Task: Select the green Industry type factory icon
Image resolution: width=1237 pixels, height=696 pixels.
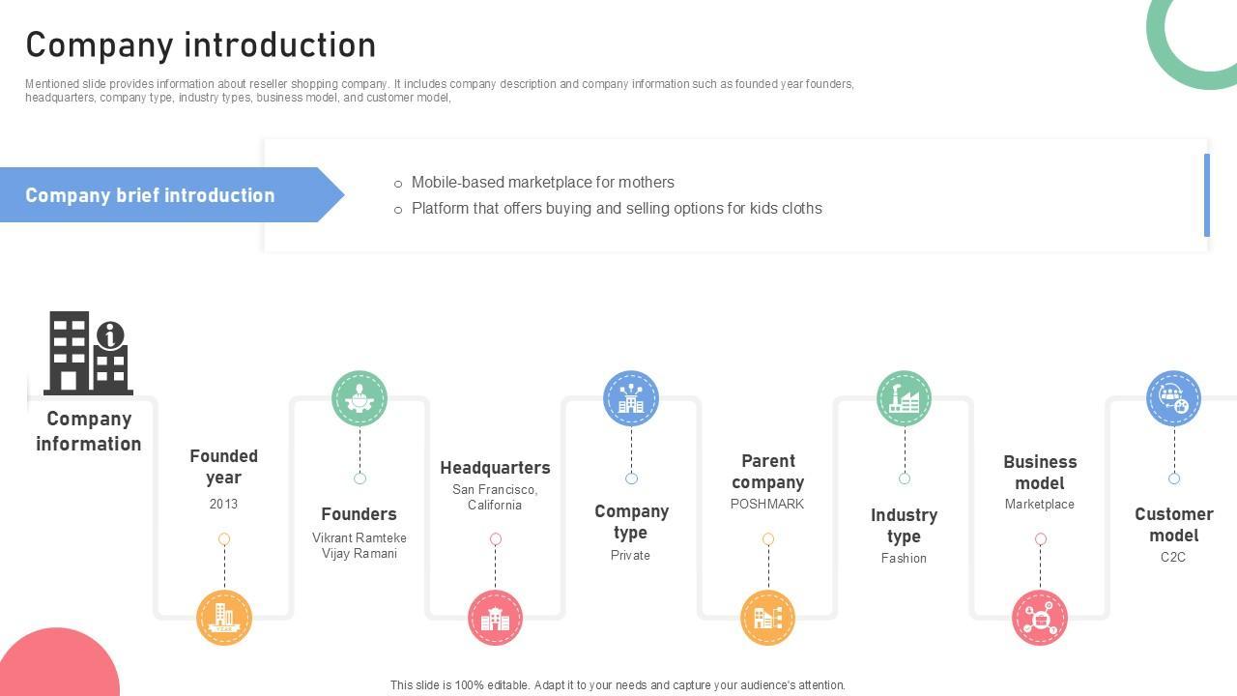Action: (x=904, y=397)
